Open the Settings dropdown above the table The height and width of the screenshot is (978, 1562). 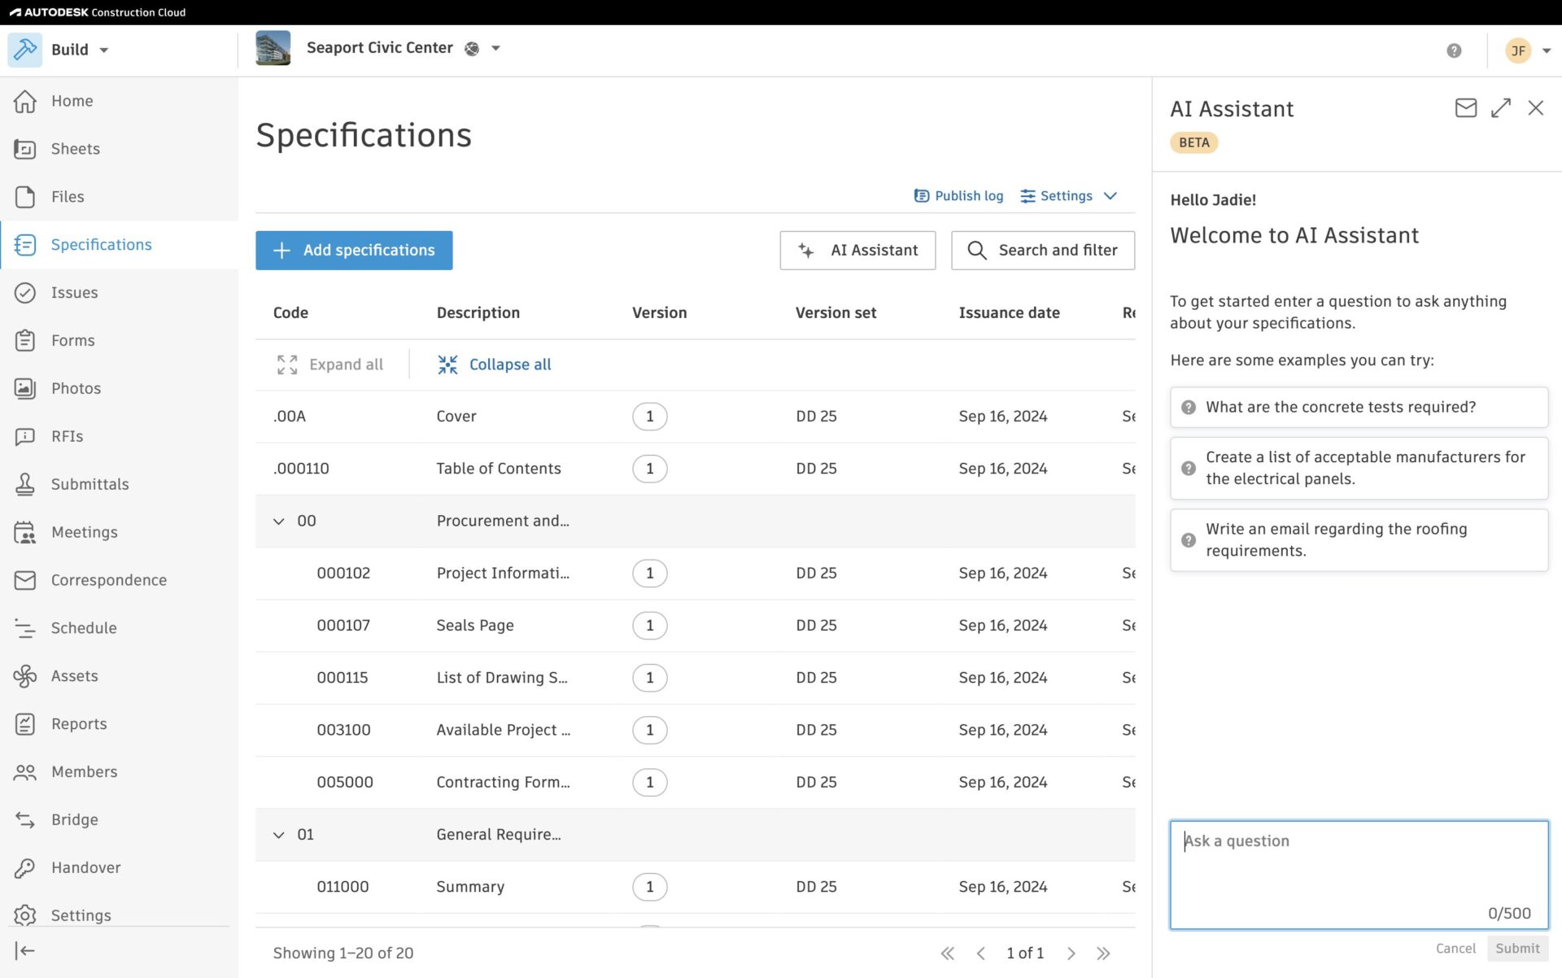[1068, 195]
